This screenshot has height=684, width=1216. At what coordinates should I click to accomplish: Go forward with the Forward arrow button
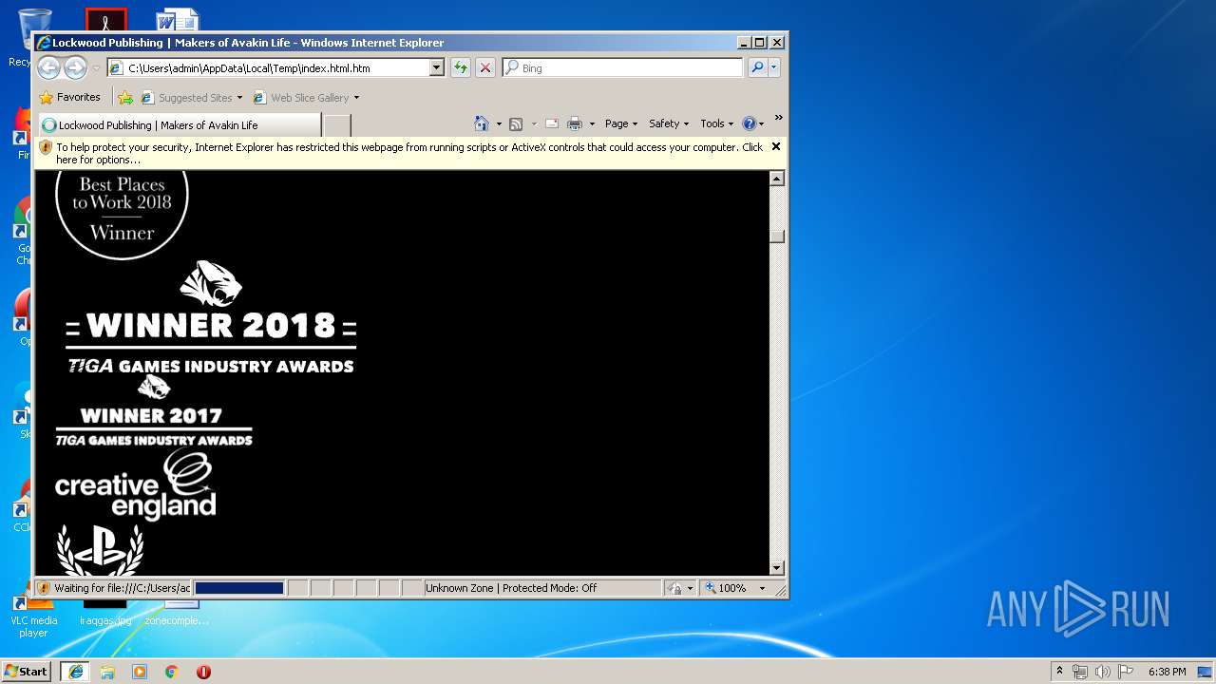(x=75, y=67)
